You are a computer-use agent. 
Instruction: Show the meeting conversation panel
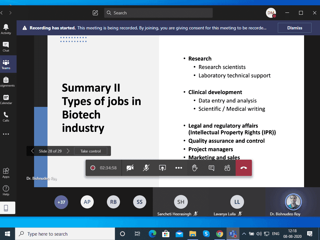pyautogui.click(x=211, y=168)
